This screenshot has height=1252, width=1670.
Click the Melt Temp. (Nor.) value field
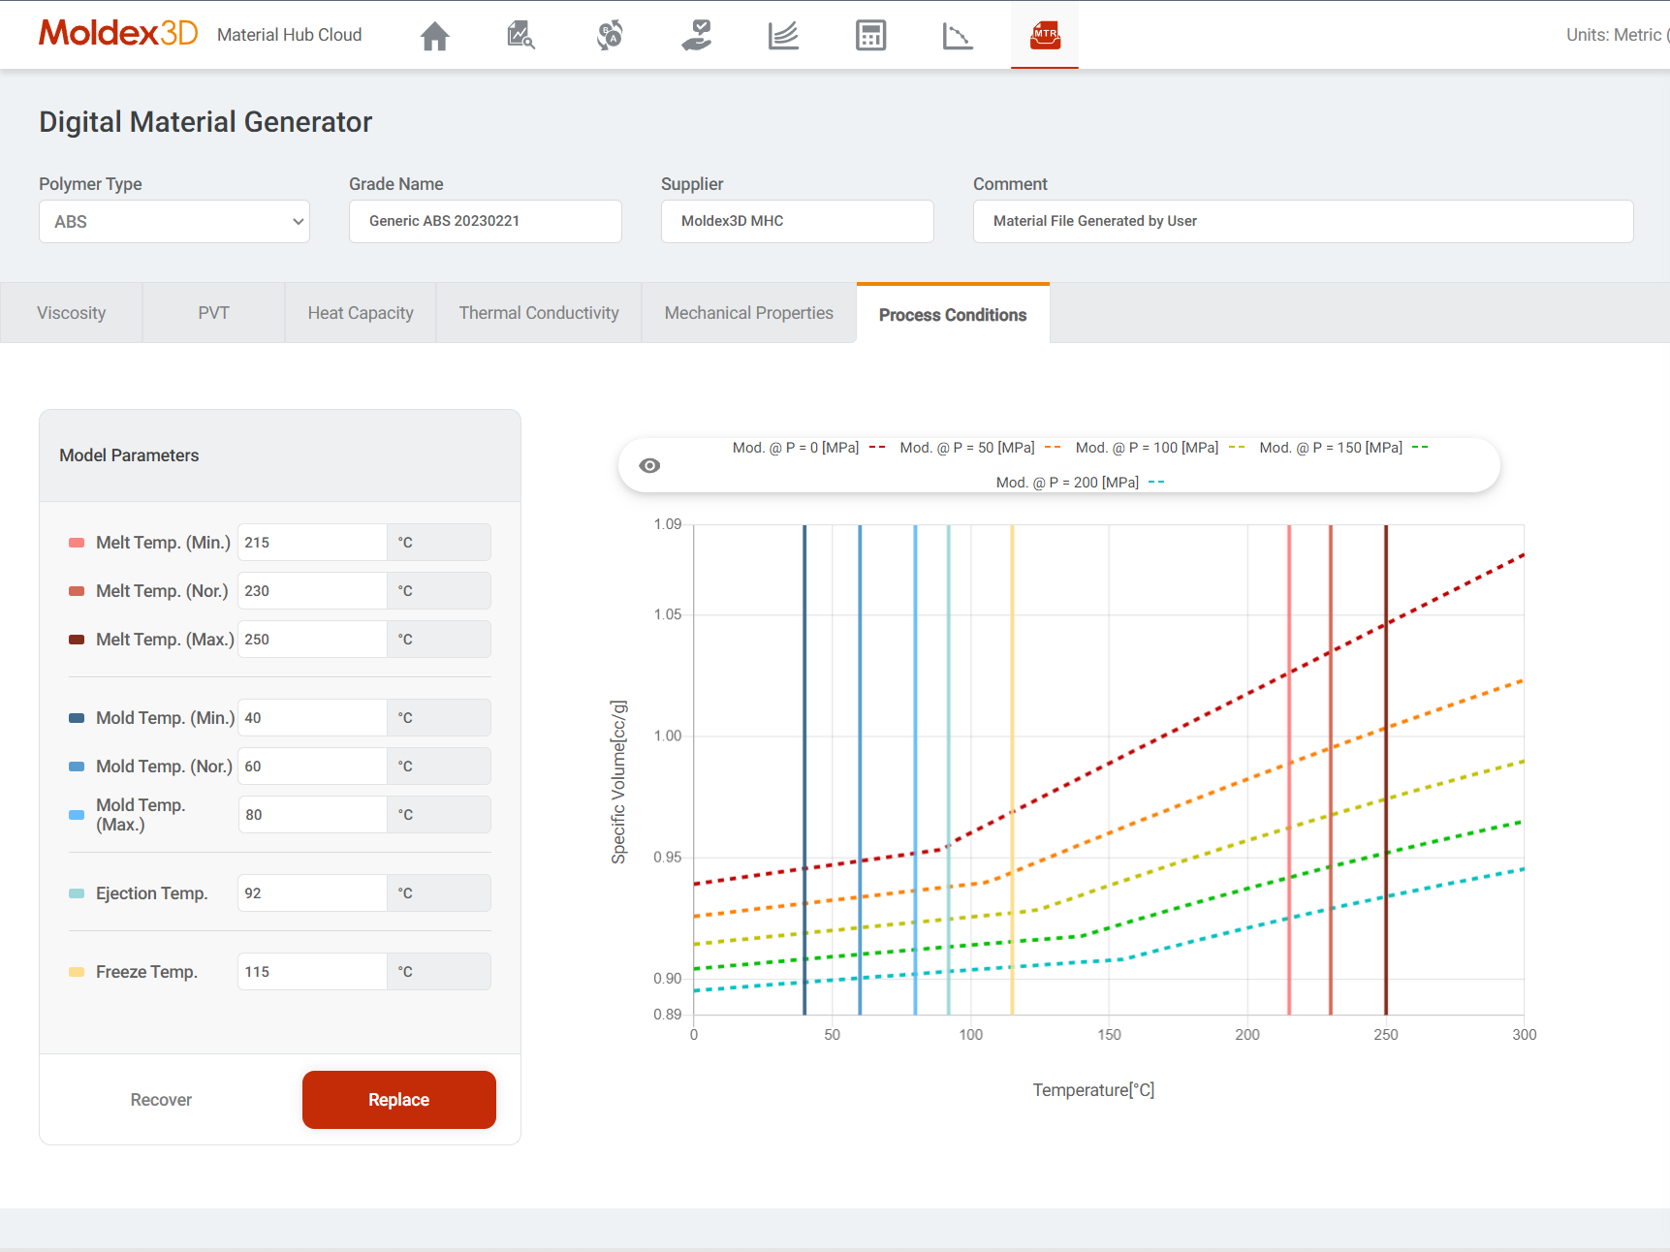pos(311,591)
